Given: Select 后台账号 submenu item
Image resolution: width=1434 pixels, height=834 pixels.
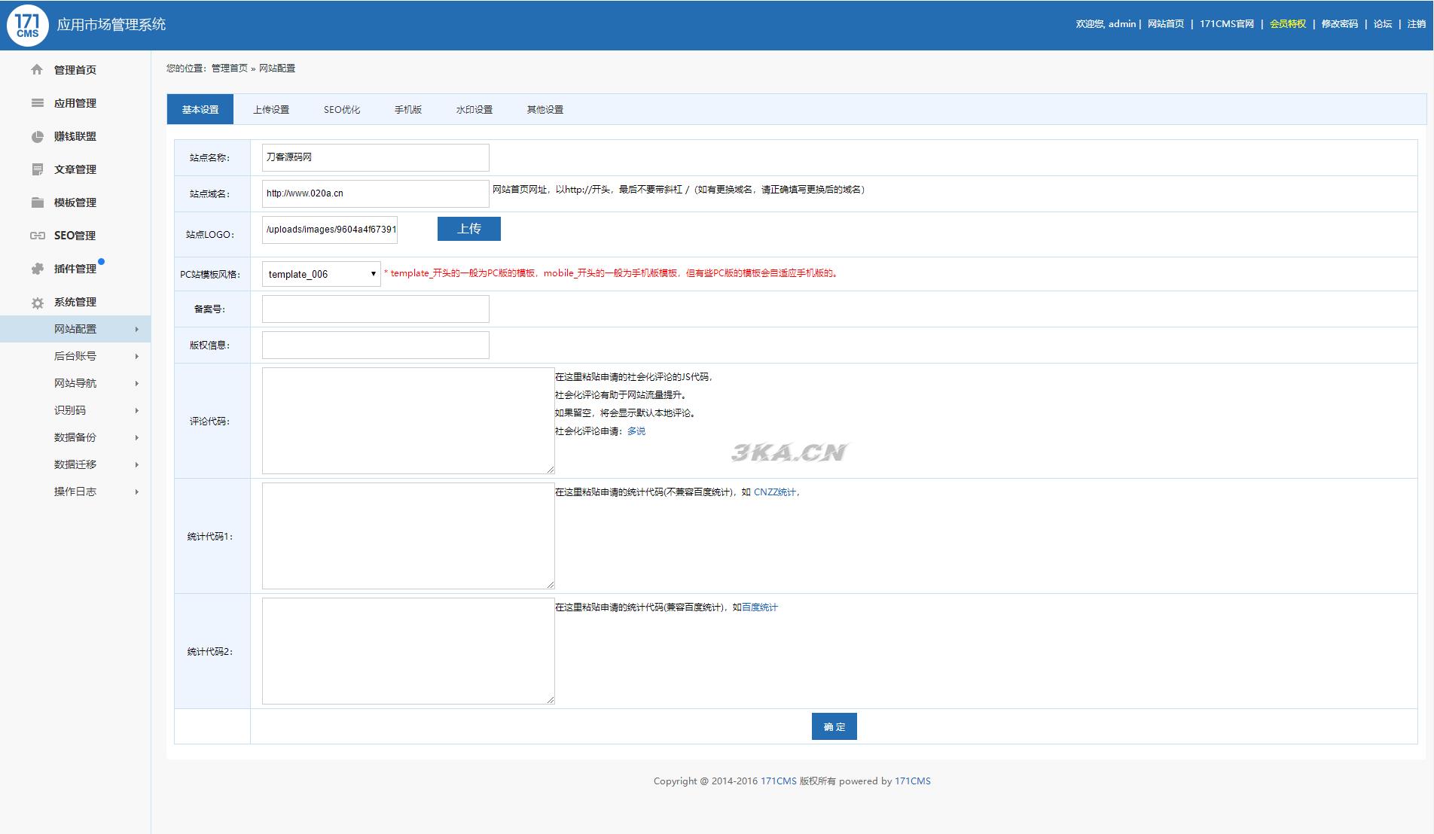Looking at the screenshot, I should pyautogui.click(x=75, y=356).
